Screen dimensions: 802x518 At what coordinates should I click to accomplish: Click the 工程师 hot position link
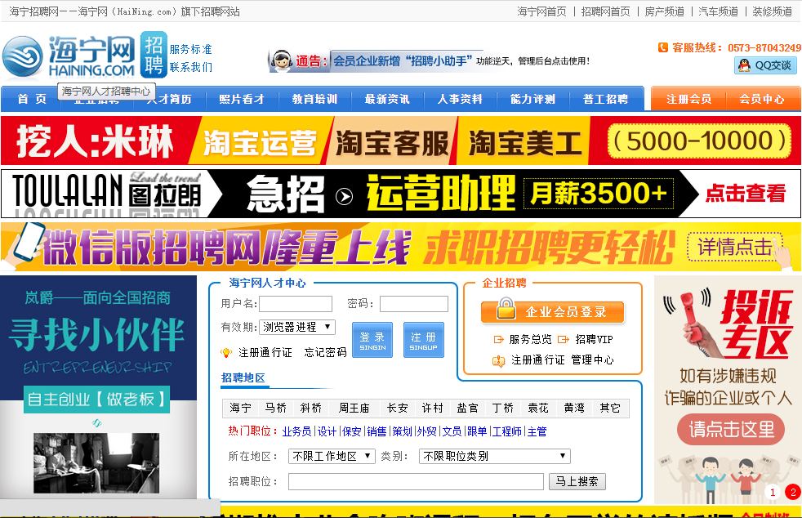[507, 431]
